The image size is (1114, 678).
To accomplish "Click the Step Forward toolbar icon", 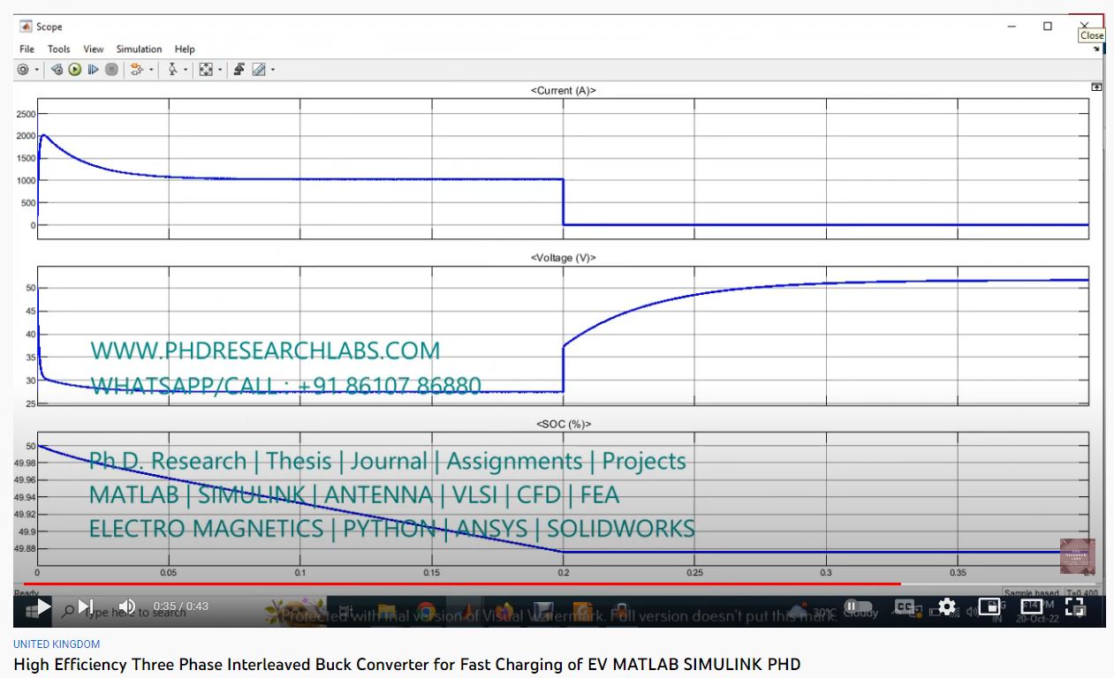I will click(x=93, y=70).
